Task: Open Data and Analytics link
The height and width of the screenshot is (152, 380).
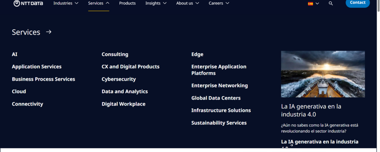Action: (125, 91)
